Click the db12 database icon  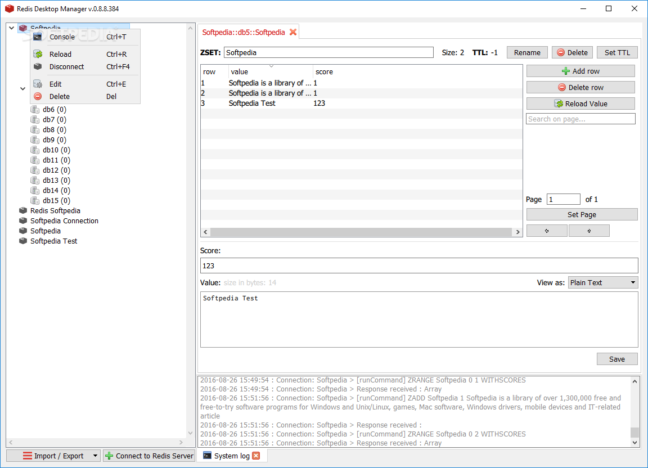[35, 170]
